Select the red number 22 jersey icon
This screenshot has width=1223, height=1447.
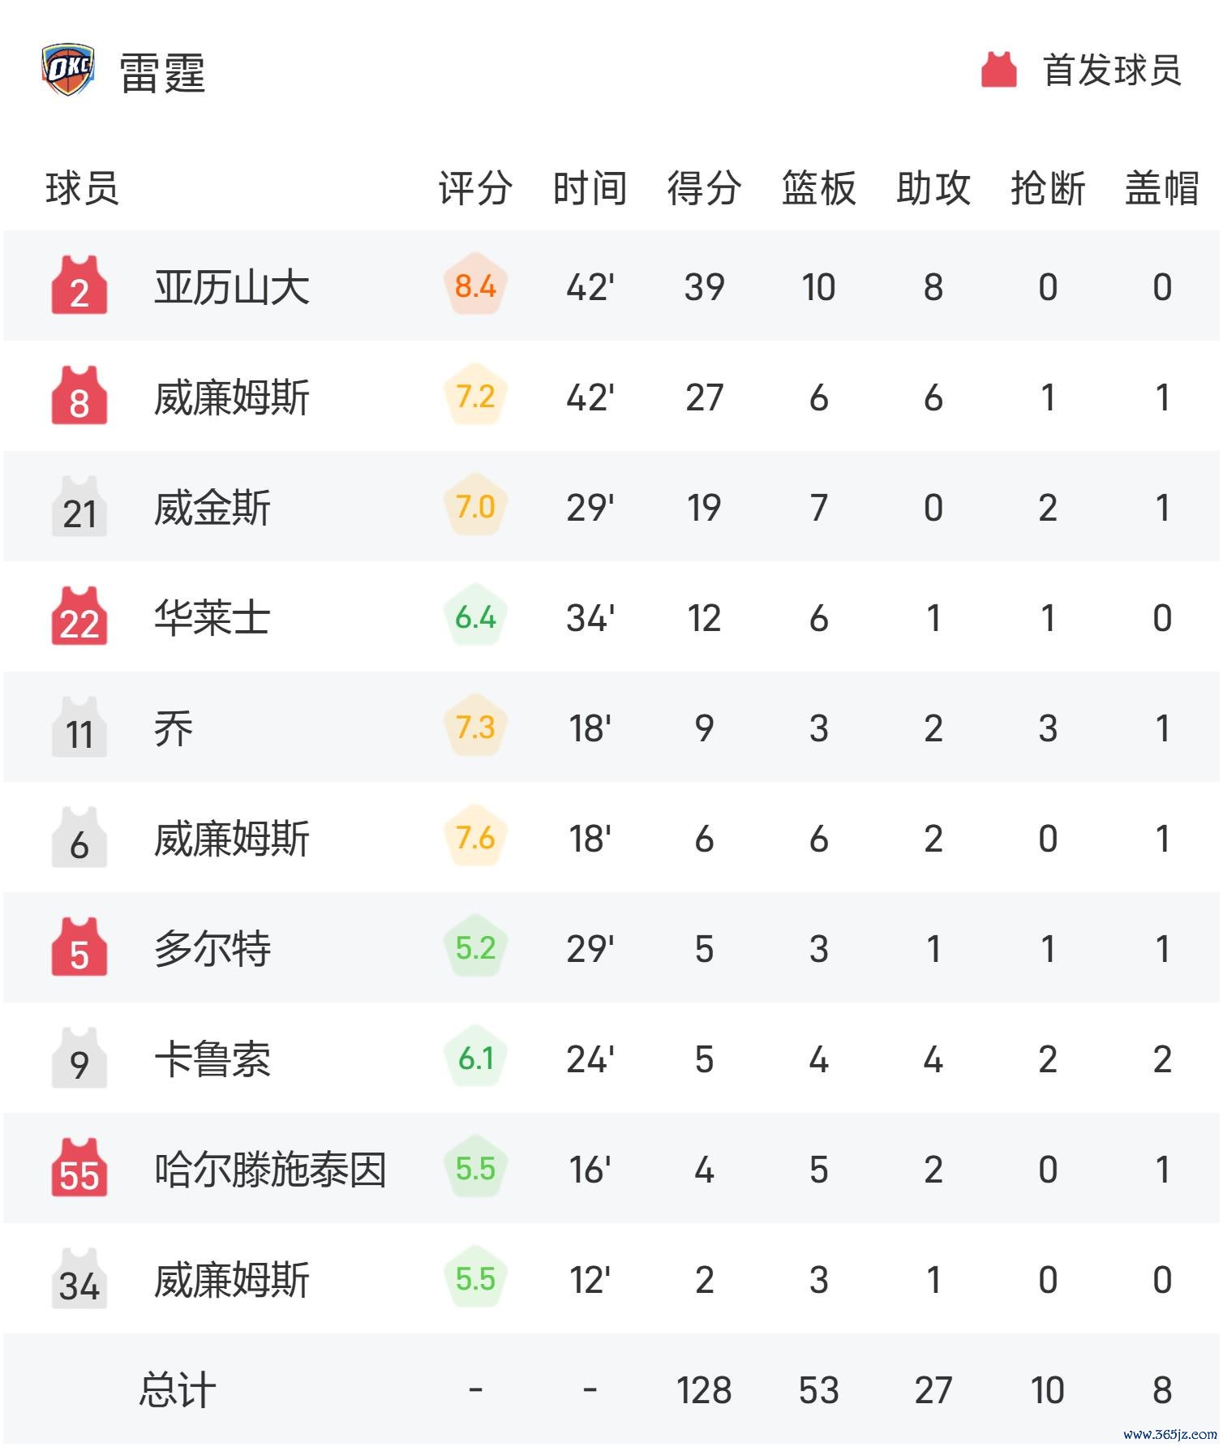[79, 616]
